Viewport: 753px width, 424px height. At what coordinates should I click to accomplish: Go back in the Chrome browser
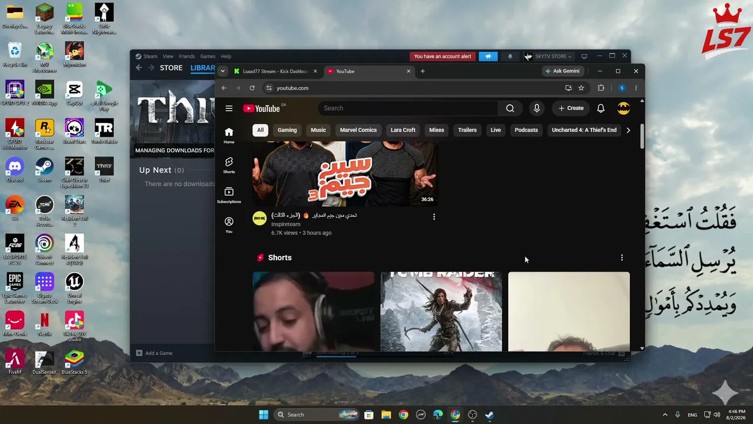coord(224,88)
